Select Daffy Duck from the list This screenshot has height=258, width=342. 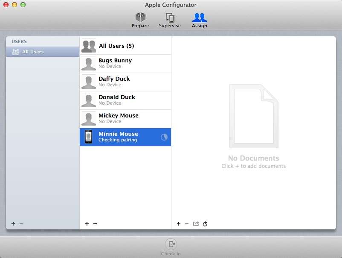[124, 82]
